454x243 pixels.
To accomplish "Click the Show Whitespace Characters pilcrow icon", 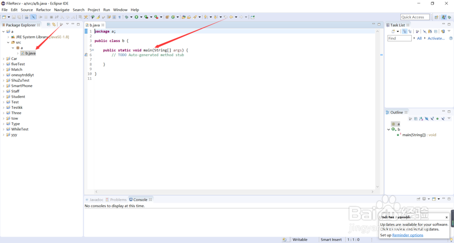I will click(119, 17).
